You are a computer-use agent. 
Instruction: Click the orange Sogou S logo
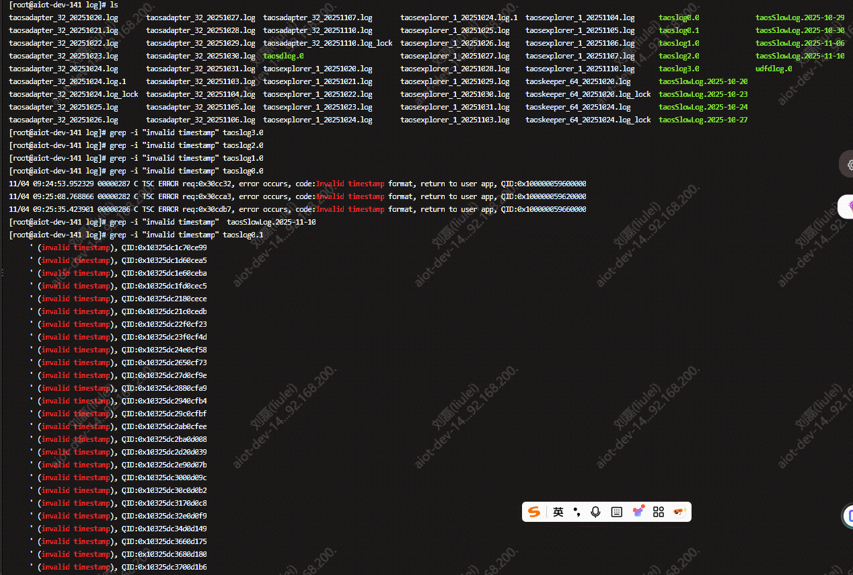534,512
